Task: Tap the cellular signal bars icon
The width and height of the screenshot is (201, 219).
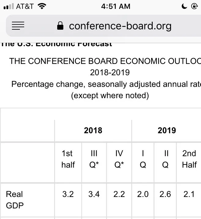Action: (8, 6)
